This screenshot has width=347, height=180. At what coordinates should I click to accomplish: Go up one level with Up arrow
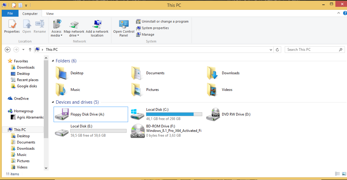[x=30, y=50]
